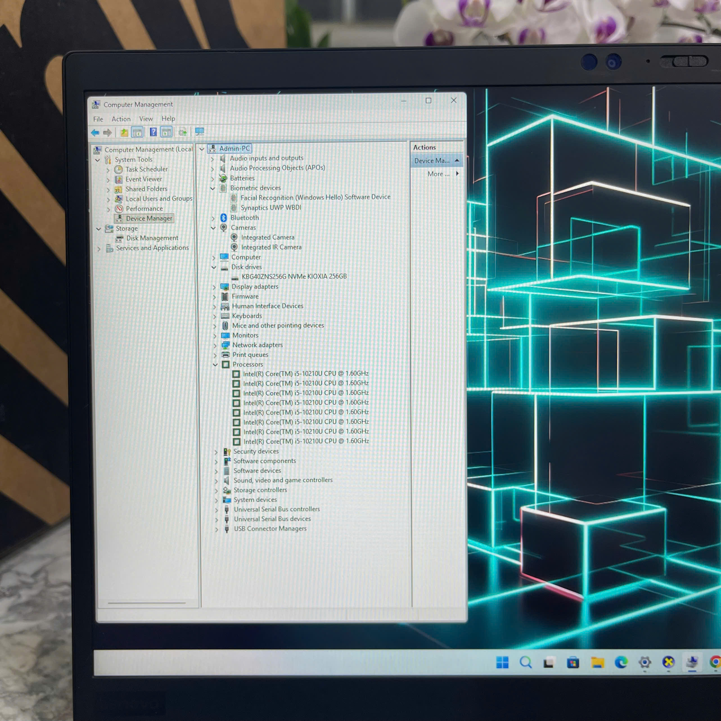The height and width of the screenshot is (721, 721).
Task: Open File Explorer from the taskbar
Action: 597,663
